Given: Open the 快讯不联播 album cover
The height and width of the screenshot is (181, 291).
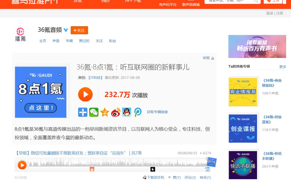Looking at the screenshot, I should click(243, 165).
